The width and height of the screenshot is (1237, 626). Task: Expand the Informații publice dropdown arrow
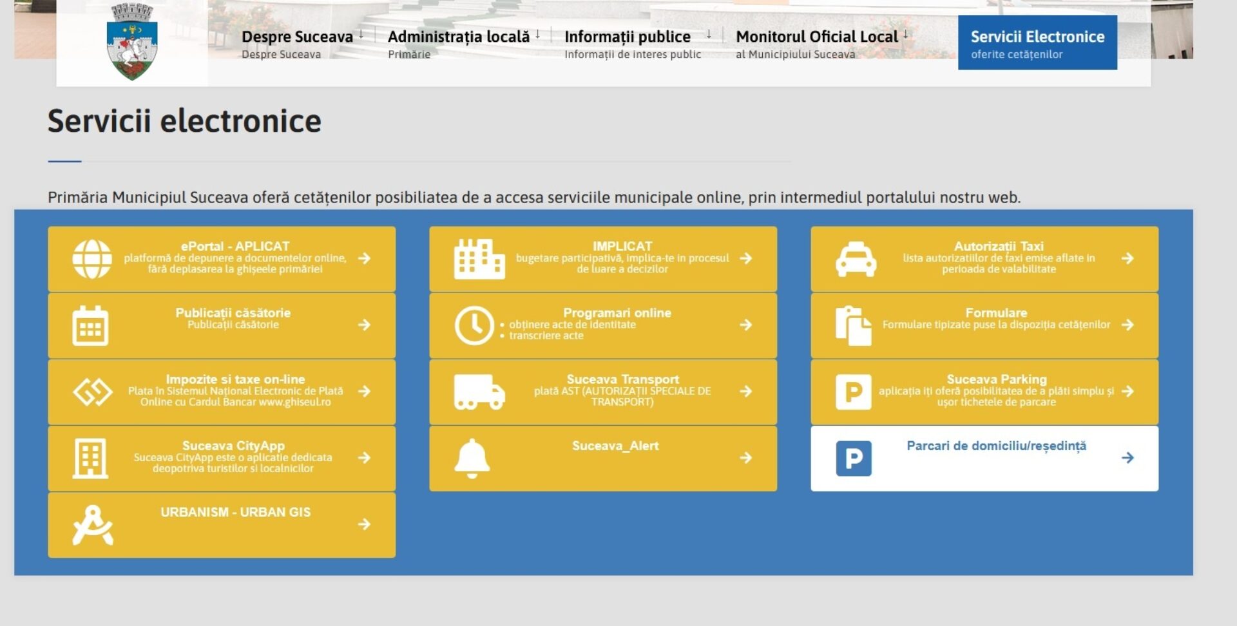tap(709, 34)
